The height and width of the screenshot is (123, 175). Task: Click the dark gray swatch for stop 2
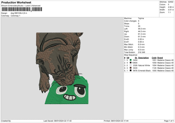click(131, 63)
